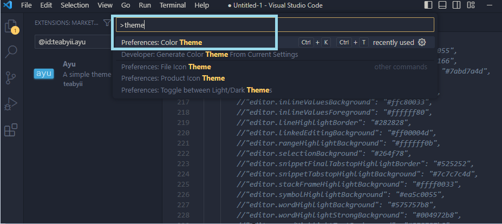Screen dimensions: 502x224
Task: Click the editor.inlineValuesBackground line
Action: coord(335,102)
